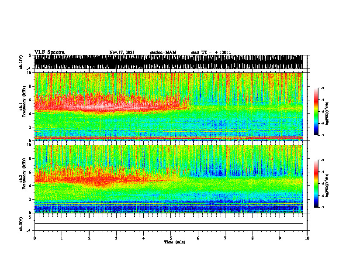This screenshot has height=267, width=346.
Task: Click the ch.1 spectrogram color scale bar
Action: pos(316,112)
